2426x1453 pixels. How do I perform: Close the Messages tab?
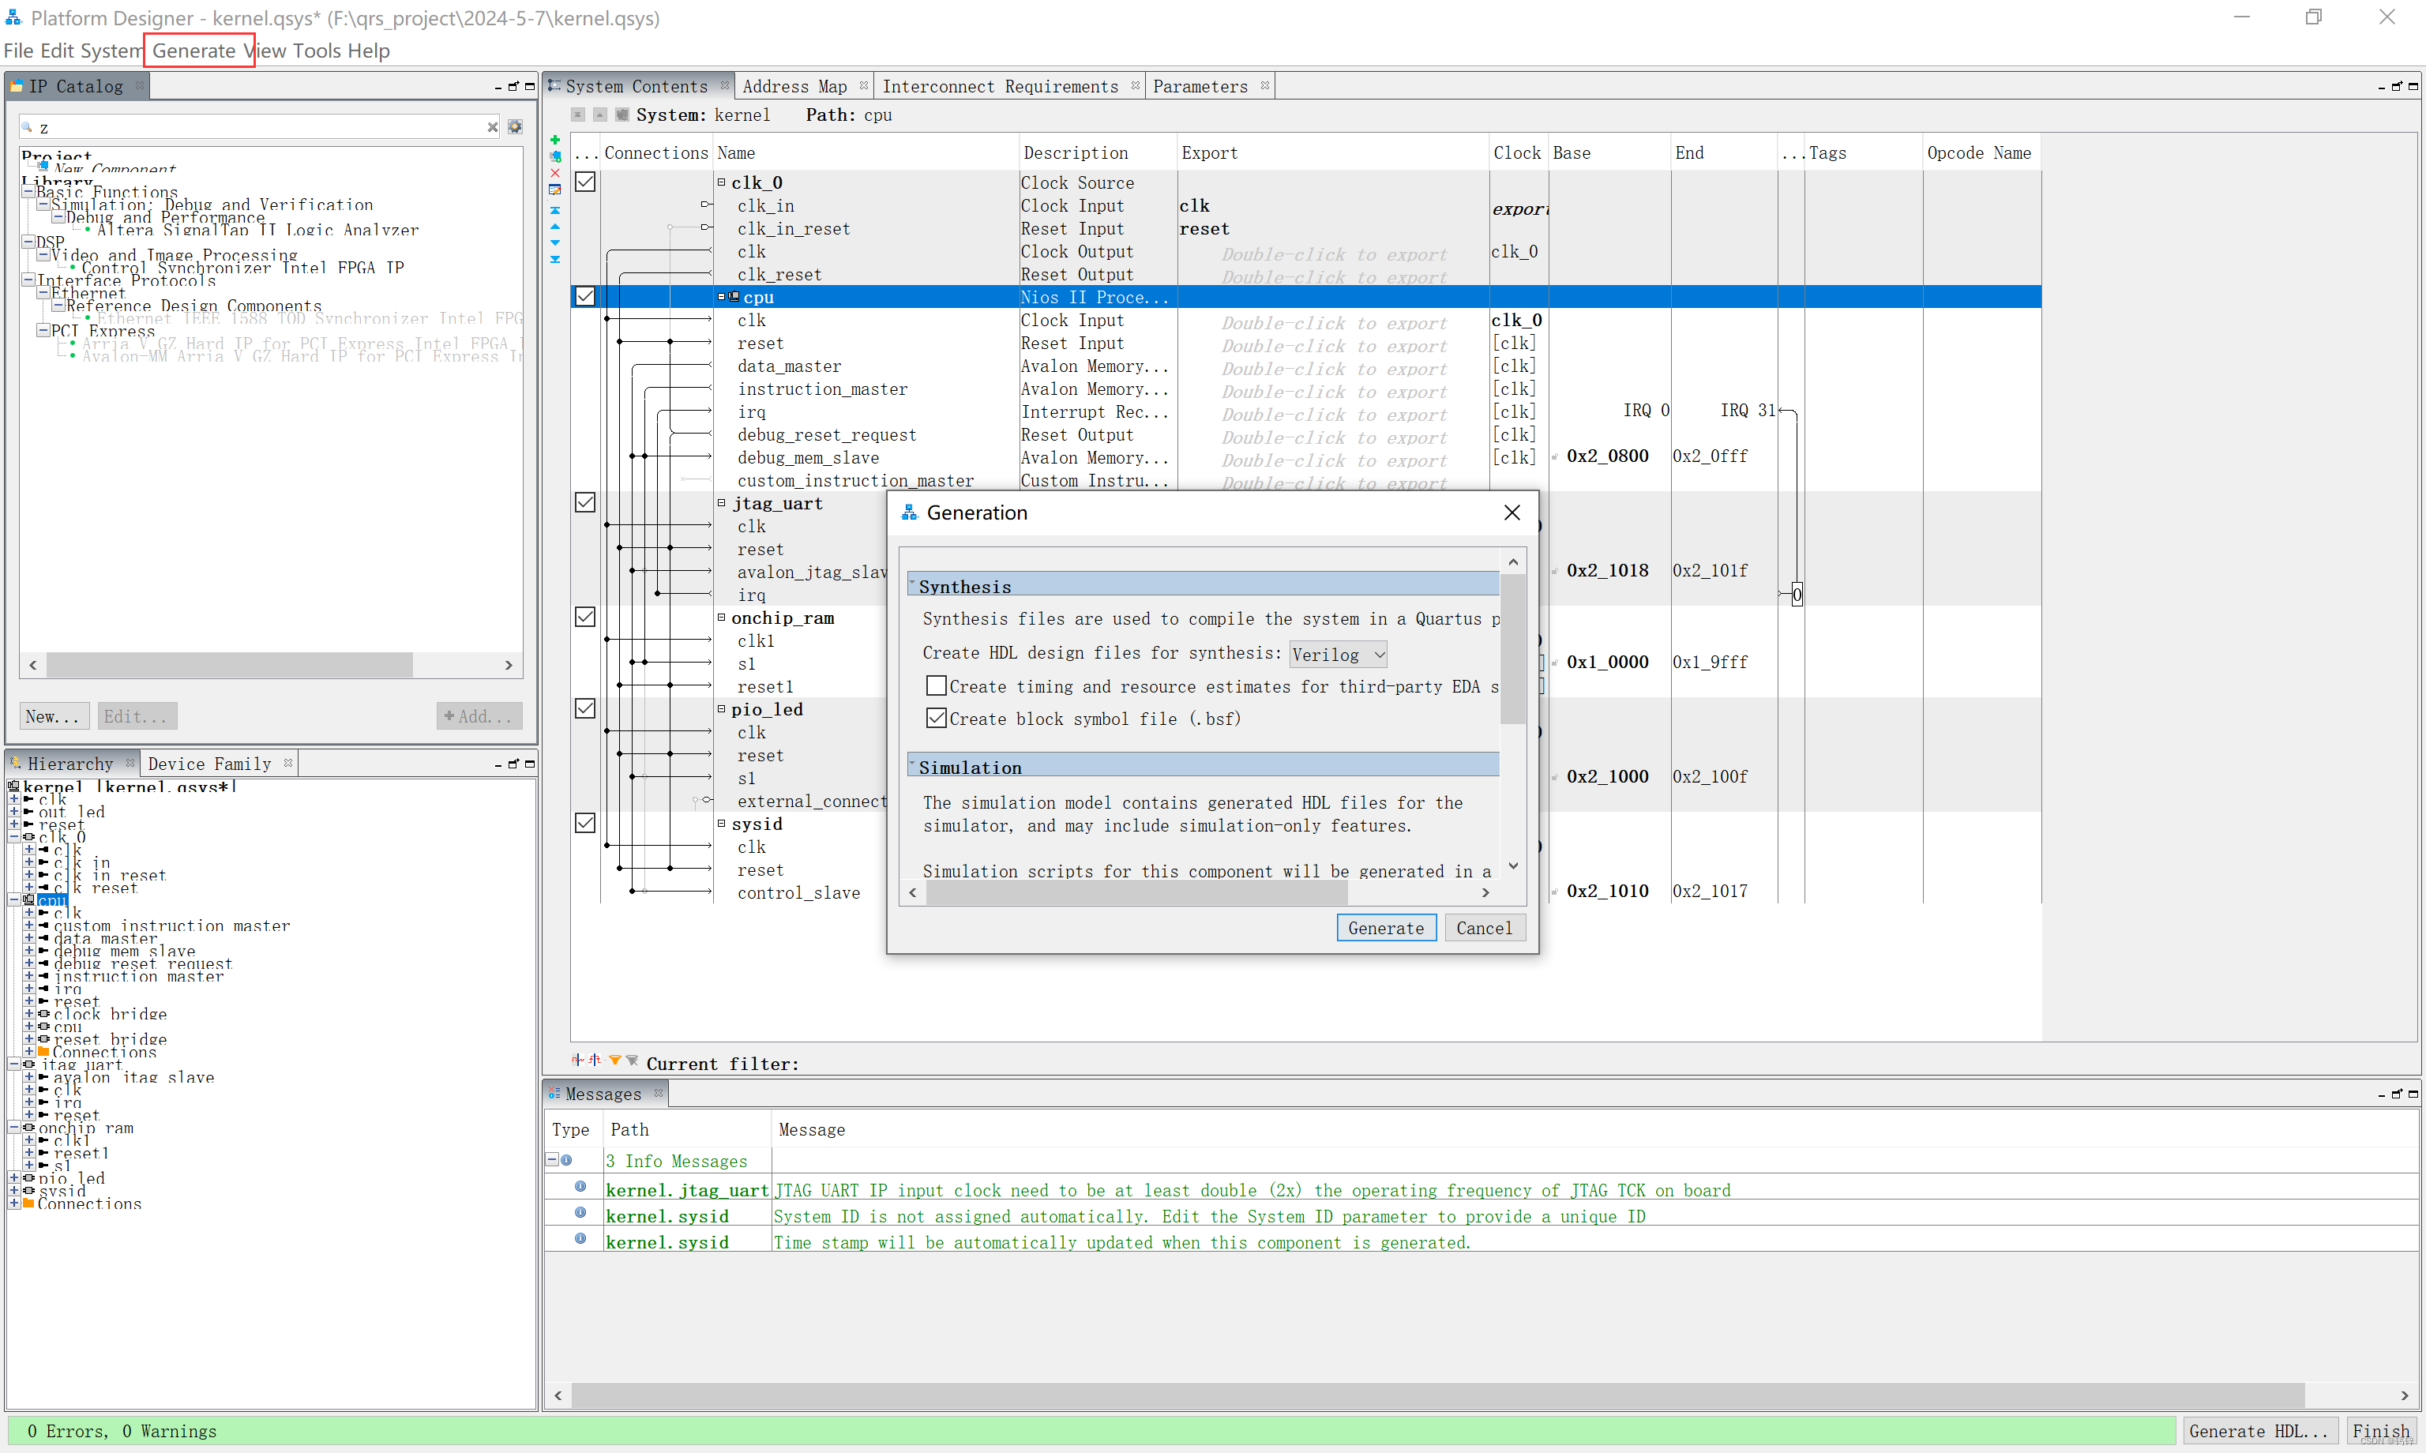pyautogui.click(x=658, y=1093)
